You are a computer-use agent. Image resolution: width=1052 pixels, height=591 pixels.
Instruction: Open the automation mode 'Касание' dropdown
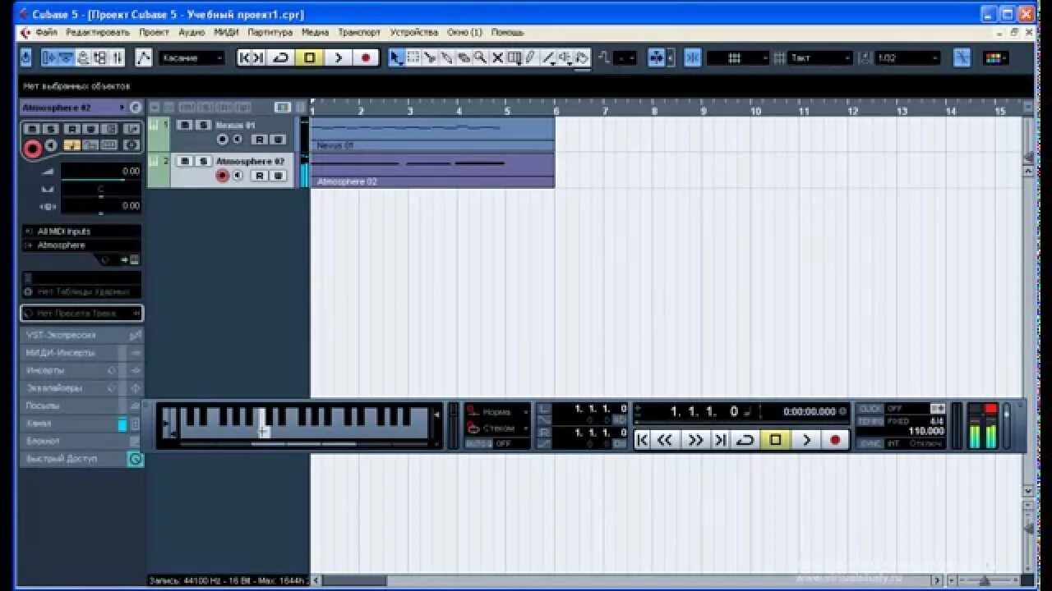[x=191, y=57]
